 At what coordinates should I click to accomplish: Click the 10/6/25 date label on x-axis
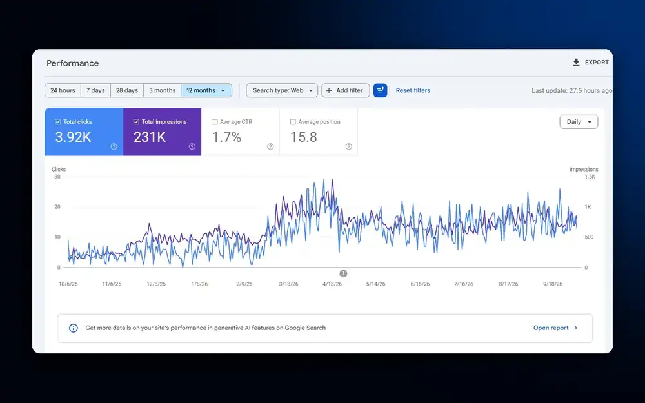[x=68, y=284]
